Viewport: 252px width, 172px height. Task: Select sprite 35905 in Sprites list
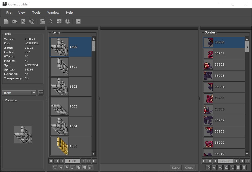point(224,98)
